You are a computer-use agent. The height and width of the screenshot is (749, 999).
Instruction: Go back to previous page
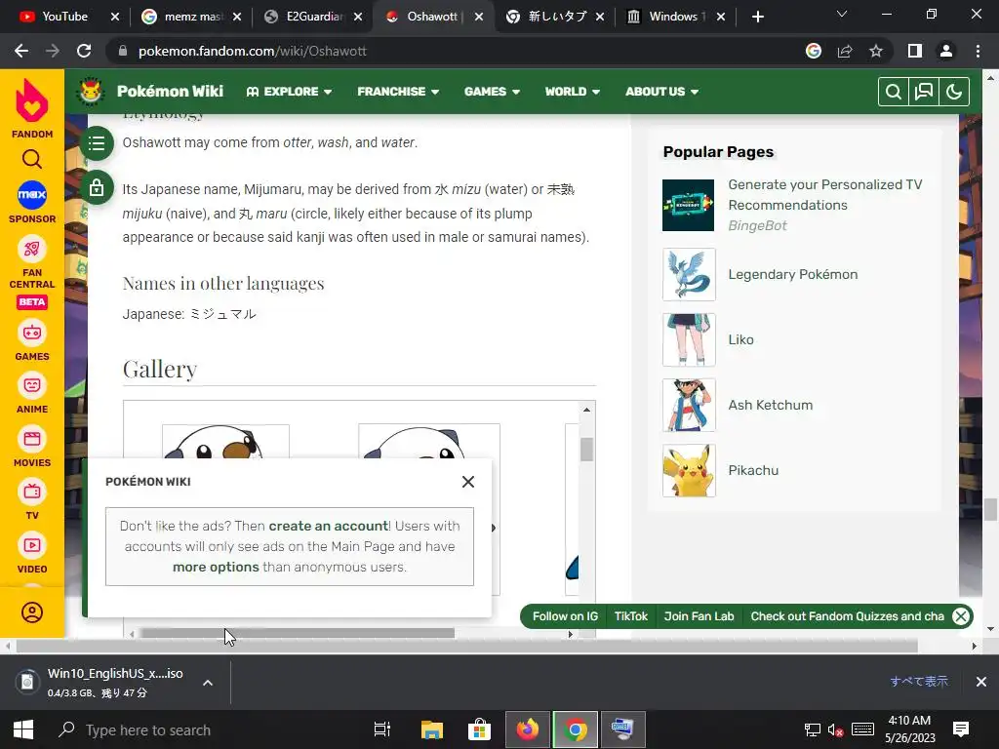click(21, 51)
